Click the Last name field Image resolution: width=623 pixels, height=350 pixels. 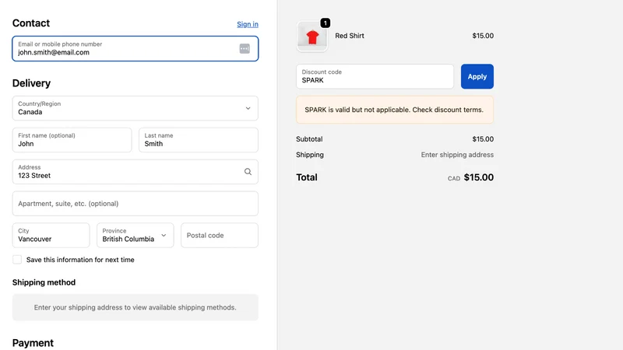199,140
